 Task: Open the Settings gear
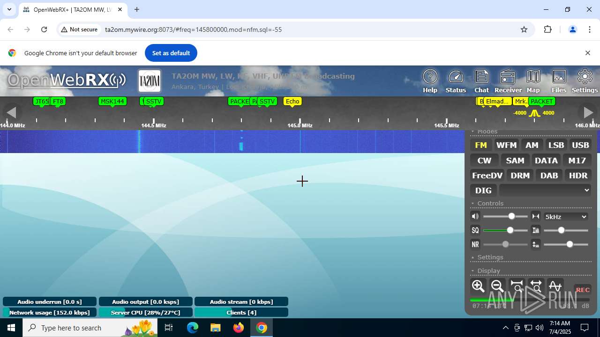coord(585,81)
